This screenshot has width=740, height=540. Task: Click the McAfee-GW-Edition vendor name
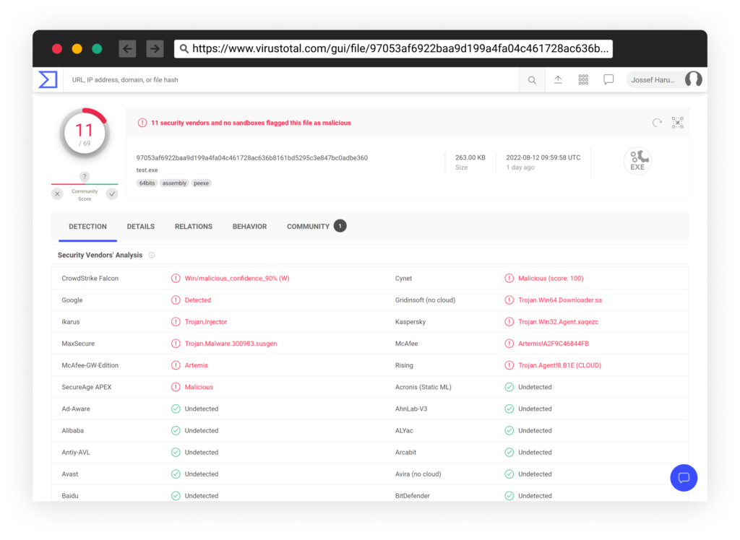(90, 365)
